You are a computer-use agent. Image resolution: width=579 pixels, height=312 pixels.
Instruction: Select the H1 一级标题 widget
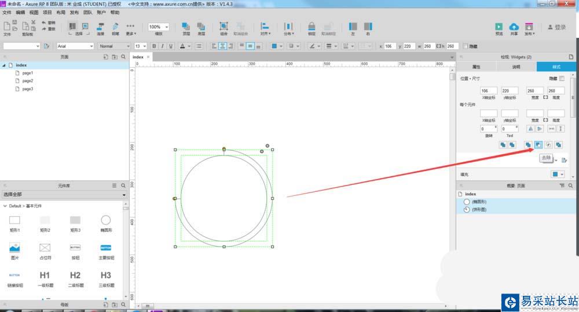pyautogui.click(x=45, y=279)
